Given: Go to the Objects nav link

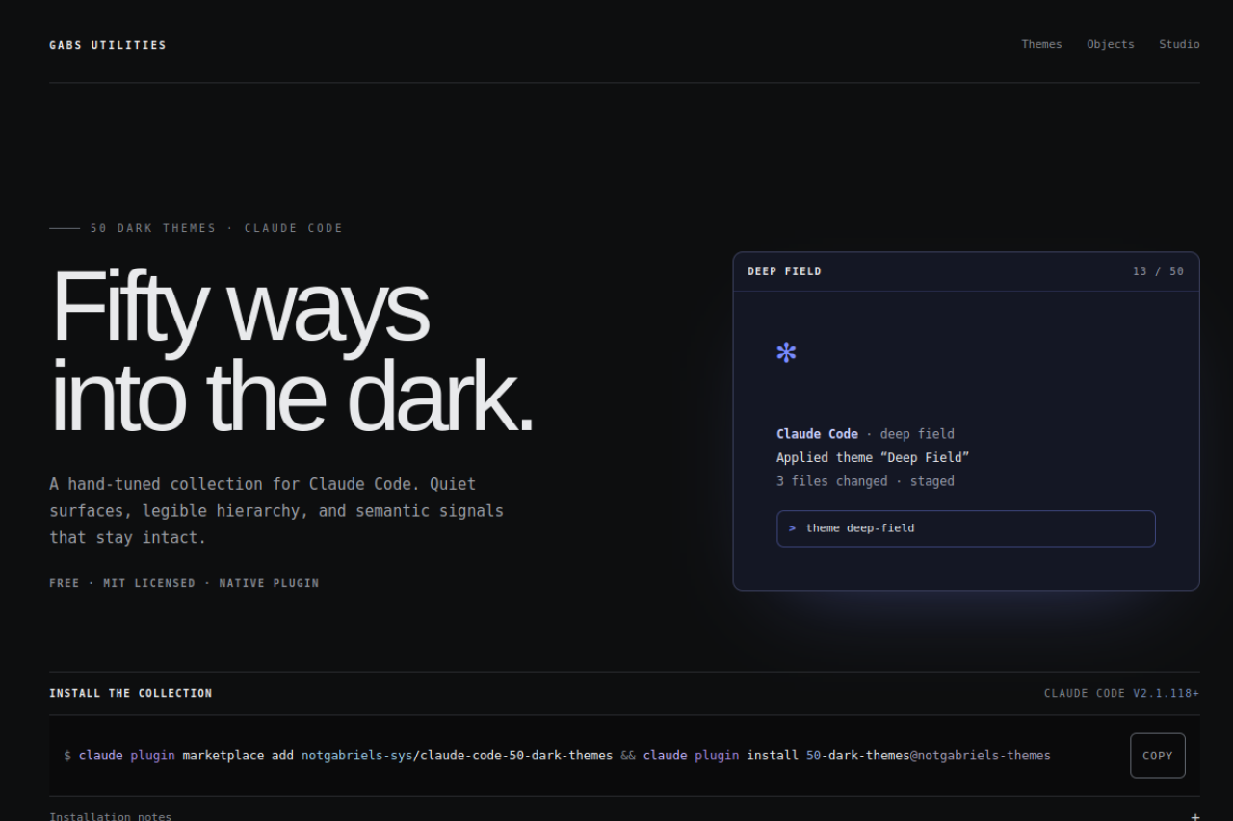Looking at the screenshot, I should click(x=1111, y=44).
